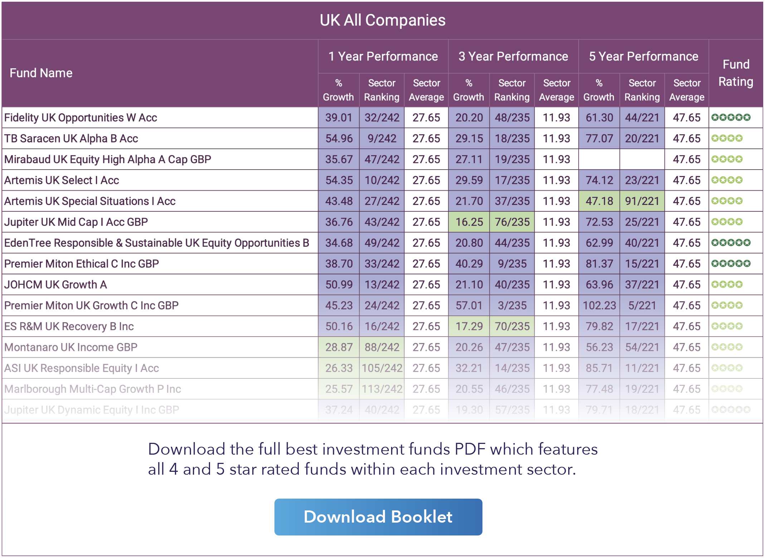Screen dimensions: 765x558
Task: Click the five-star rating for Premier Miton Ethical
Action: tap(731, 264)
